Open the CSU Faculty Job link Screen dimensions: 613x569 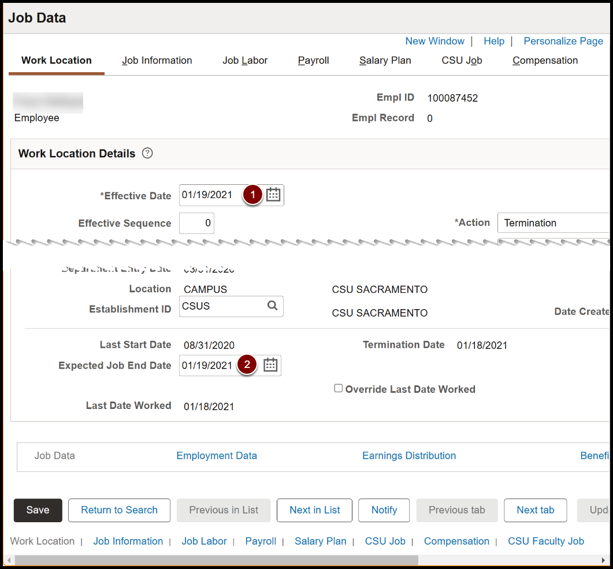click(546, 541)
